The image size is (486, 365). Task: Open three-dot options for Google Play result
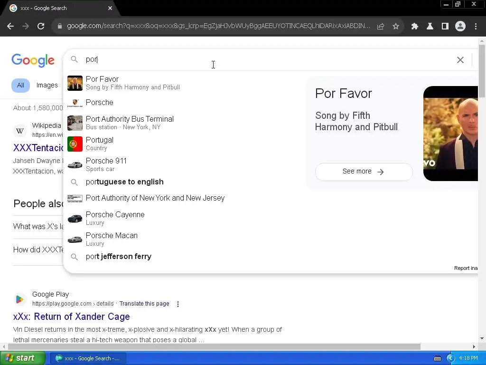tap(178, 304)
